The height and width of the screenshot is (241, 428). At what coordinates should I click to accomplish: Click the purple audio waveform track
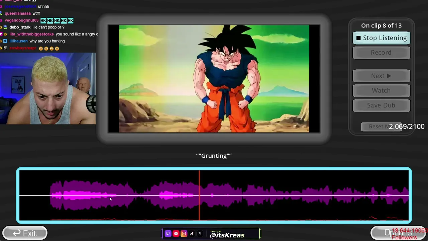pyautogui.click(x=214, y=195)
